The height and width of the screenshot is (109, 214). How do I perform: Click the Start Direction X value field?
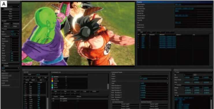[154, 86]
